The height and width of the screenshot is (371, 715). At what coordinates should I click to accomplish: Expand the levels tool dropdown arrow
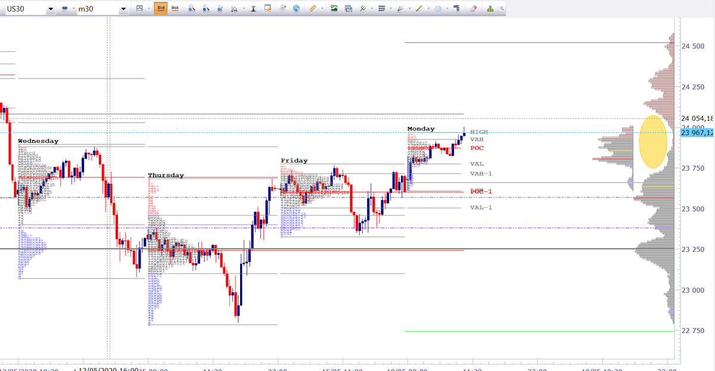coord(390,9)
